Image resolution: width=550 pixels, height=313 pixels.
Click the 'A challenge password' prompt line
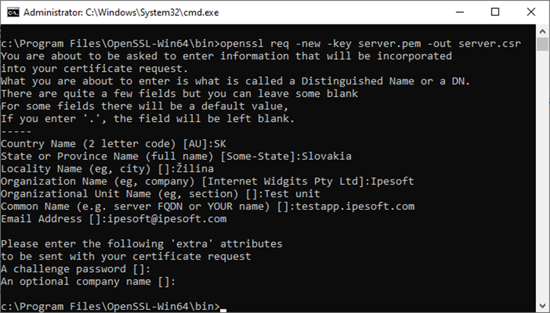click(x=76, y=269)
